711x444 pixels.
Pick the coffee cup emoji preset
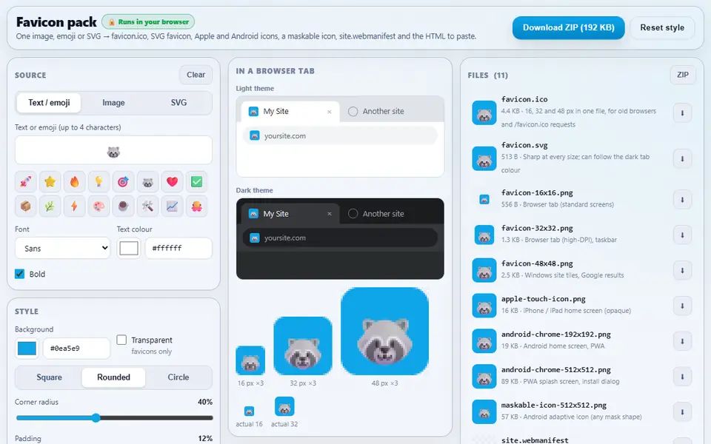coord(124,206)
